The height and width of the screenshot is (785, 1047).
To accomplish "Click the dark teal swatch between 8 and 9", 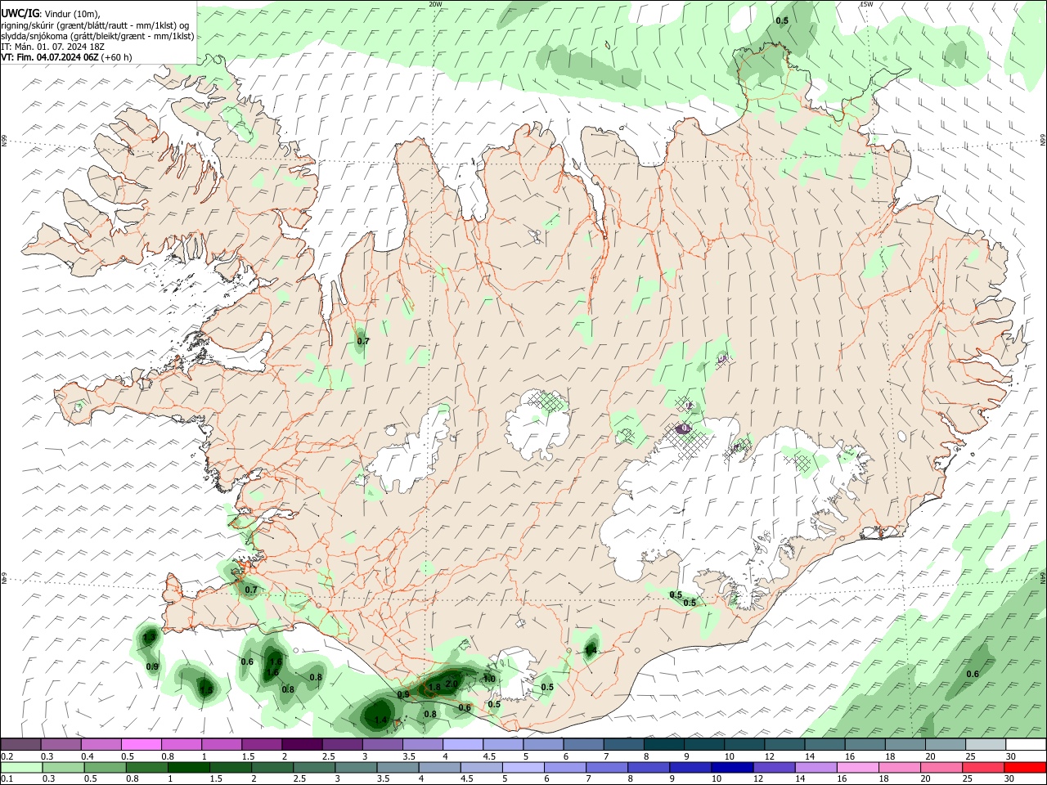I will click(664, 745).
